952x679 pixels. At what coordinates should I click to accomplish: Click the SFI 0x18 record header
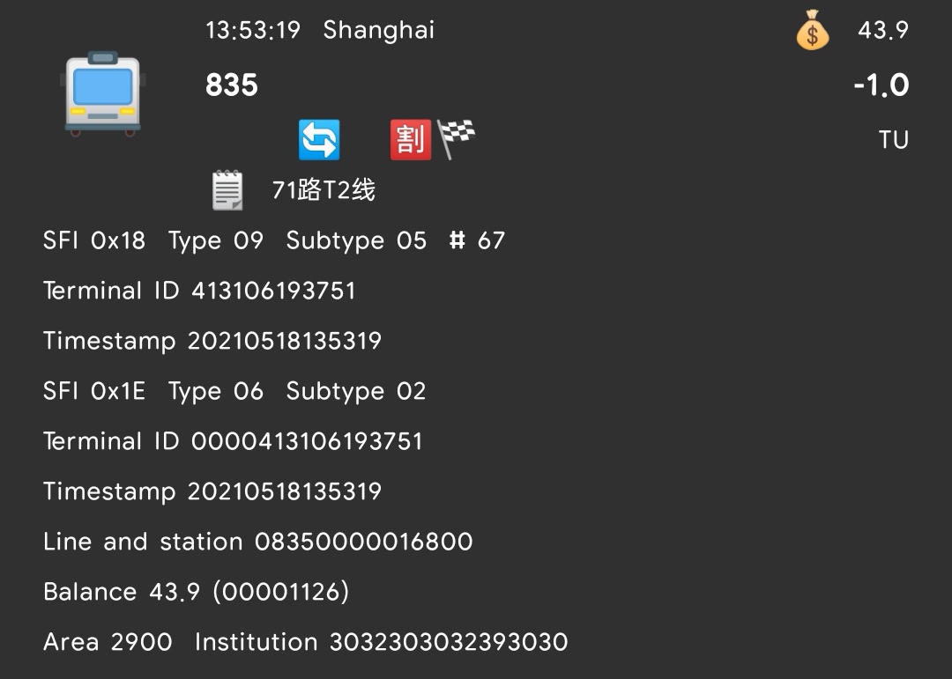click(x=94, y=240)
